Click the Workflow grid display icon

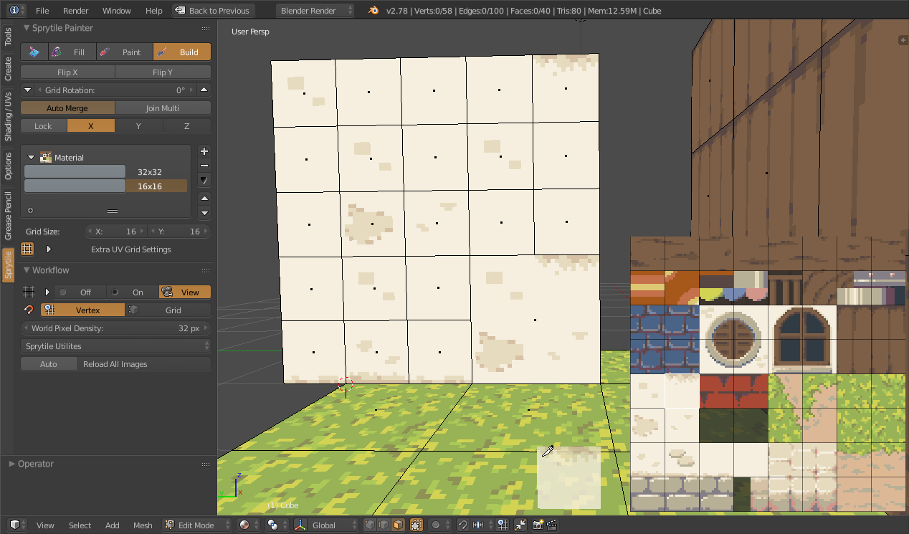coord(29,292)
